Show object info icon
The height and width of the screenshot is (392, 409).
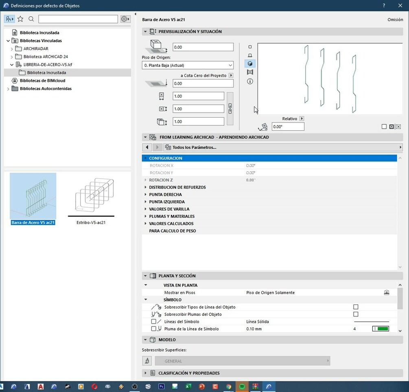click(250, 81)
